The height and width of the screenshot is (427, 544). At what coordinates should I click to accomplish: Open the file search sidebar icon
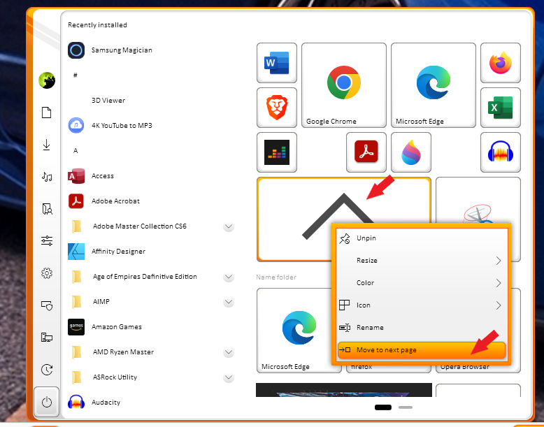pyautogui.click(x=46, y=209)
